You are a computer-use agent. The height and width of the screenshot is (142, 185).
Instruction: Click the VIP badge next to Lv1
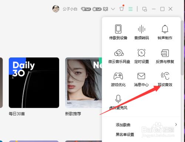tap(105, 9)
